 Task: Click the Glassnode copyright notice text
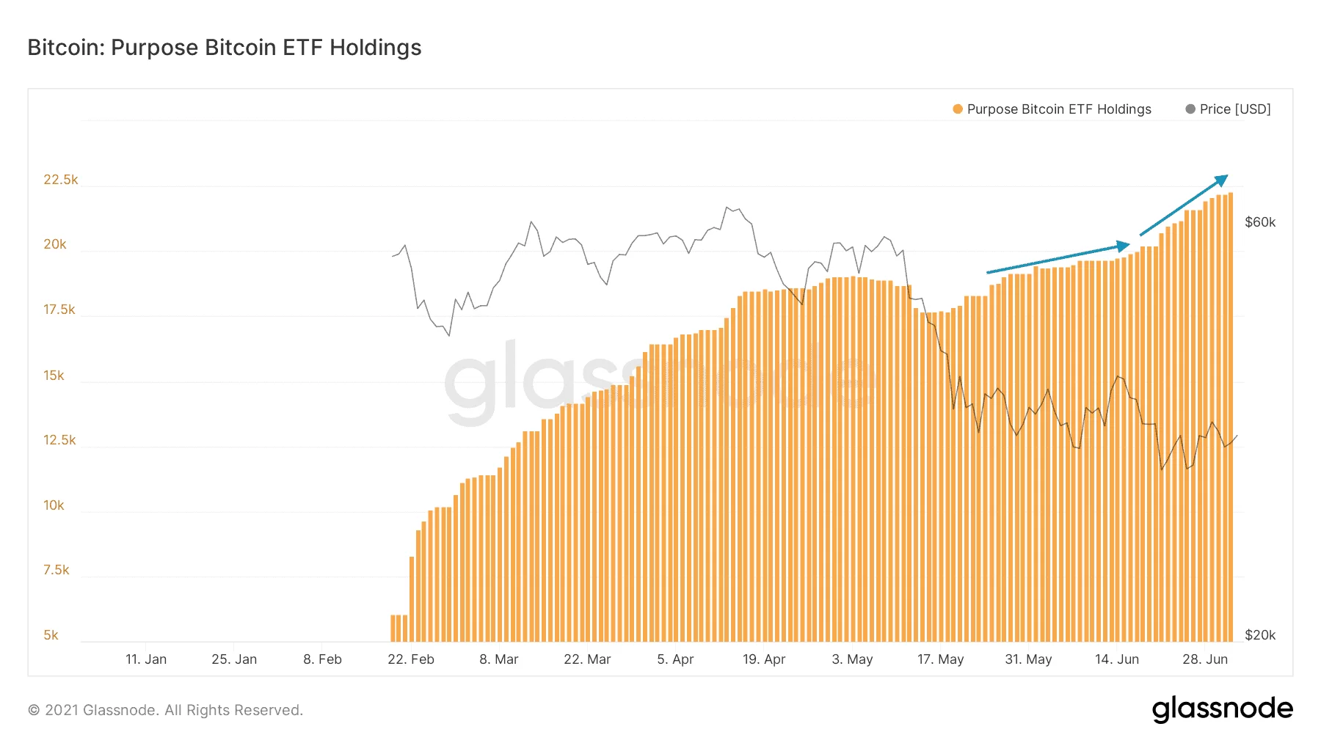tap(165, 710)
